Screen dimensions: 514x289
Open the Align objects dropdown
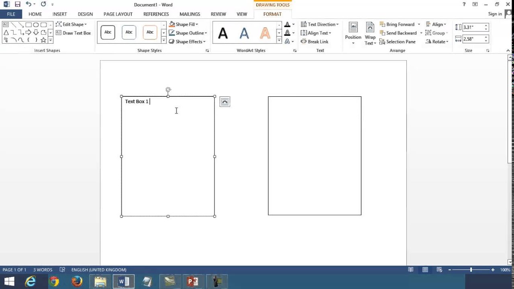[x=436, y=24]
